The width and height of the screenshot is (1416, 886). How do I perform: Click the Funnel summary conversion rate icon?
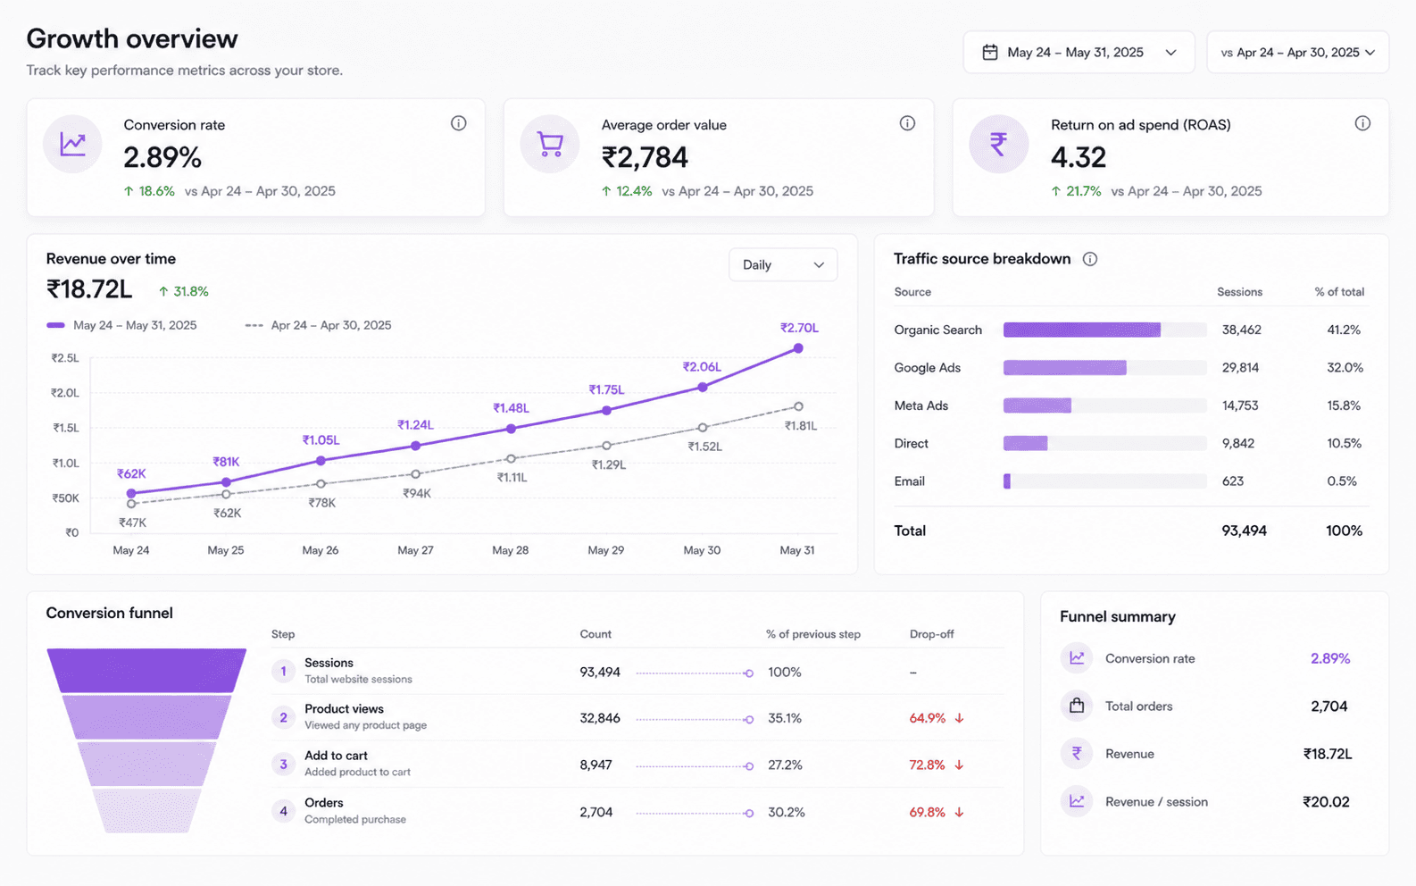1077,658
